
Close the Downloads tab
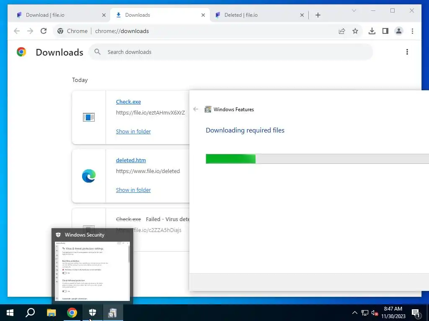click(203, 15)
